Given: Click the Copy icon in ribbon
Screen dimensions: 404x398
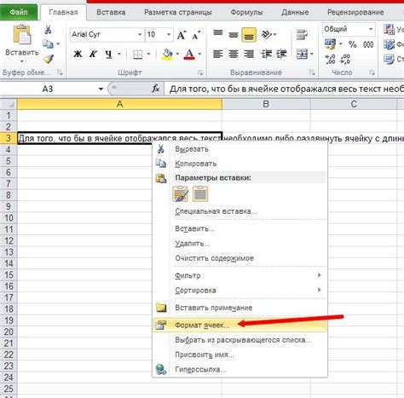Looking at the screenshot, I should [48, 43].
